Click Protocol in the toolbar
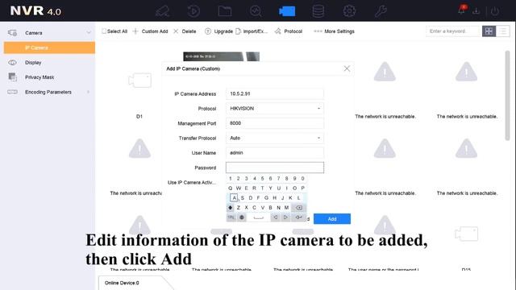This screenshot has width=516, height=290. click(x=289, y=31)
